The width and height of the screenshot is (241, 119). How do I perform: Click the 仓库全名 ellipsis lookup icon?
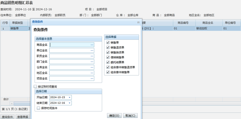(92, 67)
